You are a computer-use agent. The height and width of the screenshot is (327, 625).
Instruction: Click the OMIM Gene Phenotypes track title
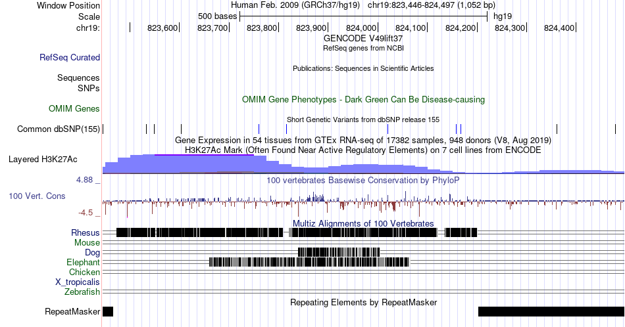(363, 99)
